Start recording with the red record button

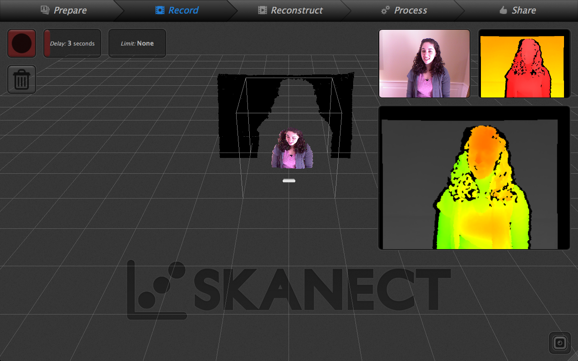pyautogui.click(x=22, y=43)
